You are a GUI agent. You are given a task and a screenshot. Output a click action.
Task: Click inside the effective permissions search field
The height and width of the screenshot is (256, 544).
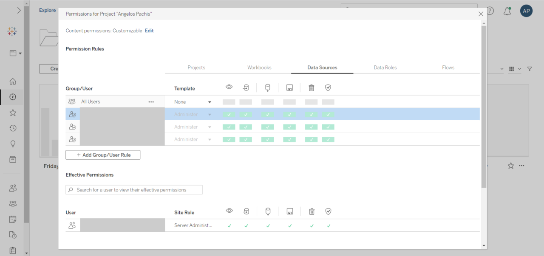pyautogui.click(x=134, y=189)
